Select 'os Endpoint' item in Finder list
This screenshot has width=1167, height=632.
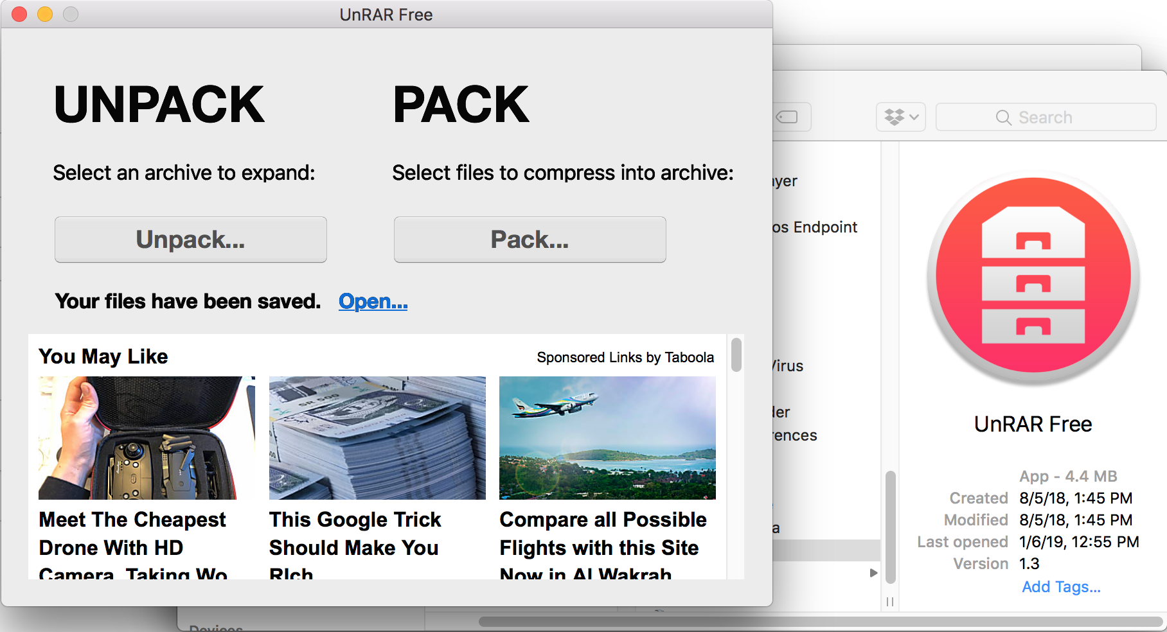(x=815, y=227)
